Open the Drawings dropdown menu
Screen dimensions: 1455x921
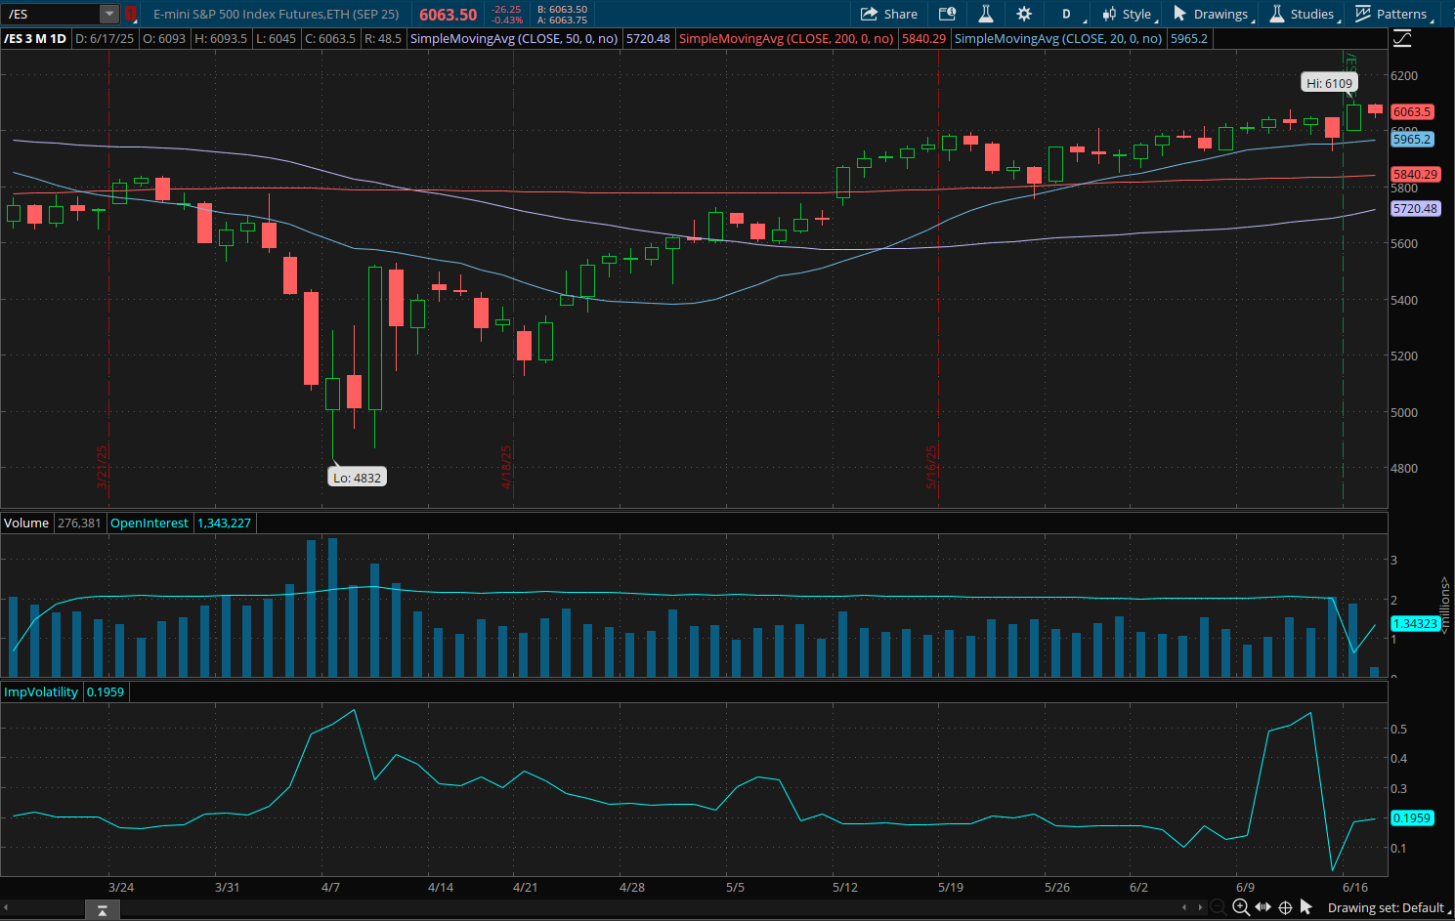pos(1213,14)
